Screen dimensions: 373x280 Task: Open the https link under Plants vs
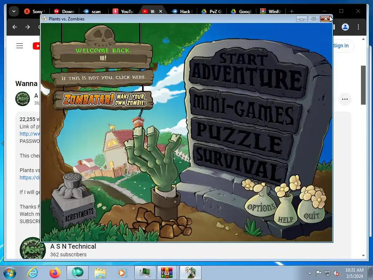point(30,178)
